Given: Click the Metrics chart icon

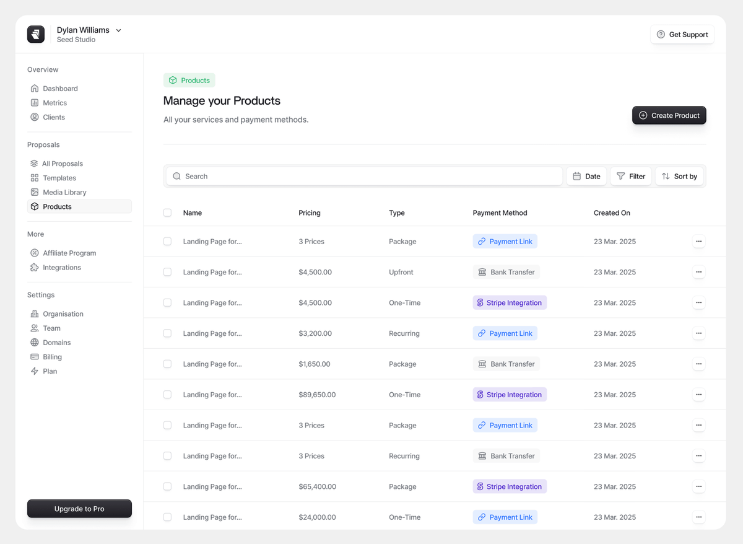Looking at the screenshot, I should tap(35, 103).
